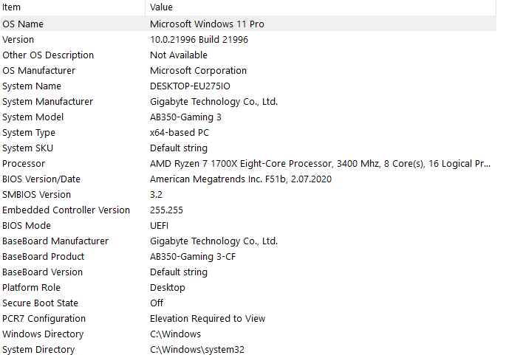
Task: Click the Value column header
Action: coord(161,7)
